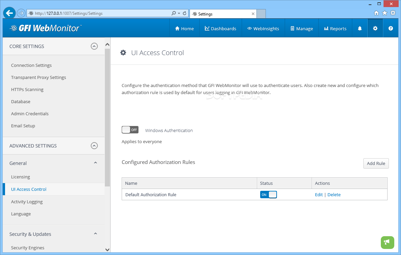This screenshot has width=401, height=255.
Task: Open Licensing settings
Action: 21,177
